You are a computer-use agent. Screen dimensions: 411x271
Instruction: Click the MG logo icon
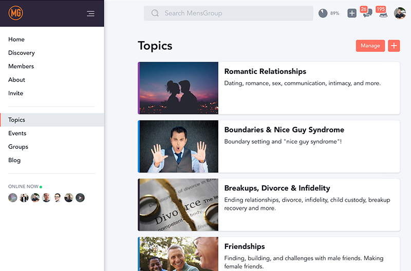[16, 13]
